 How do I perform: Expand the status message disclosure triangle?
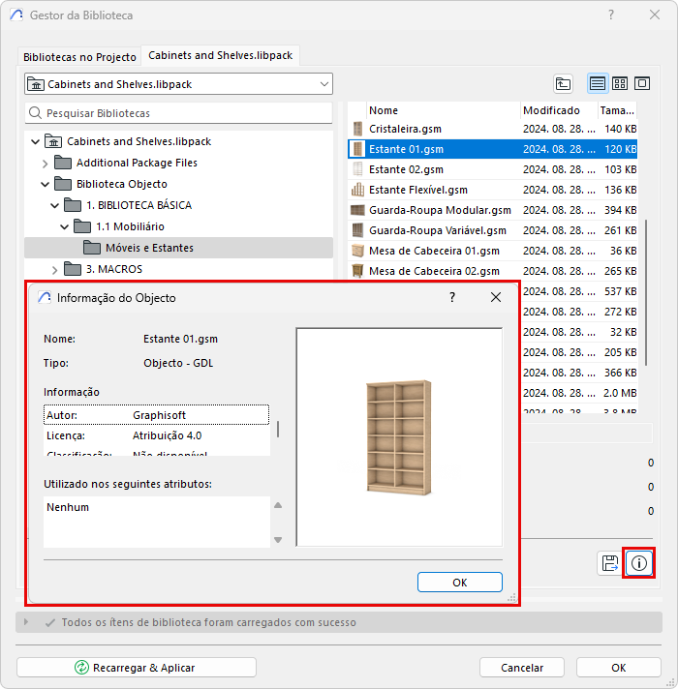tap(26, 622)
